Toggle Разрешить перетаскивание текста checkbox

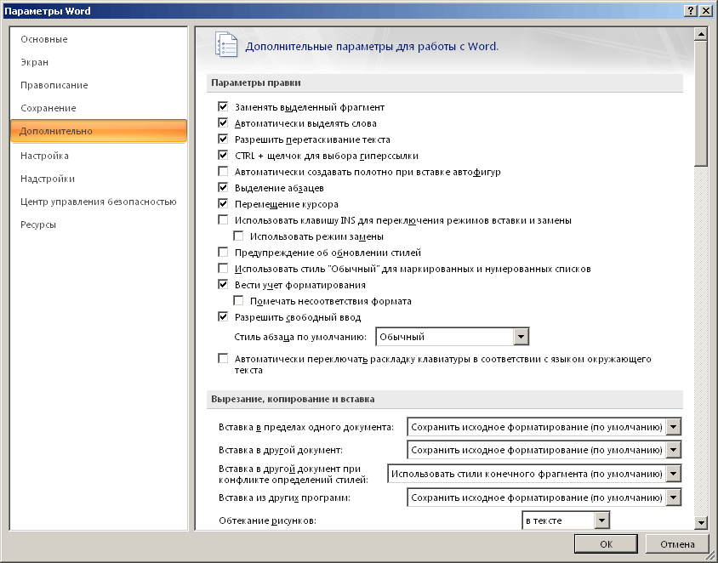tap(223, 139)
